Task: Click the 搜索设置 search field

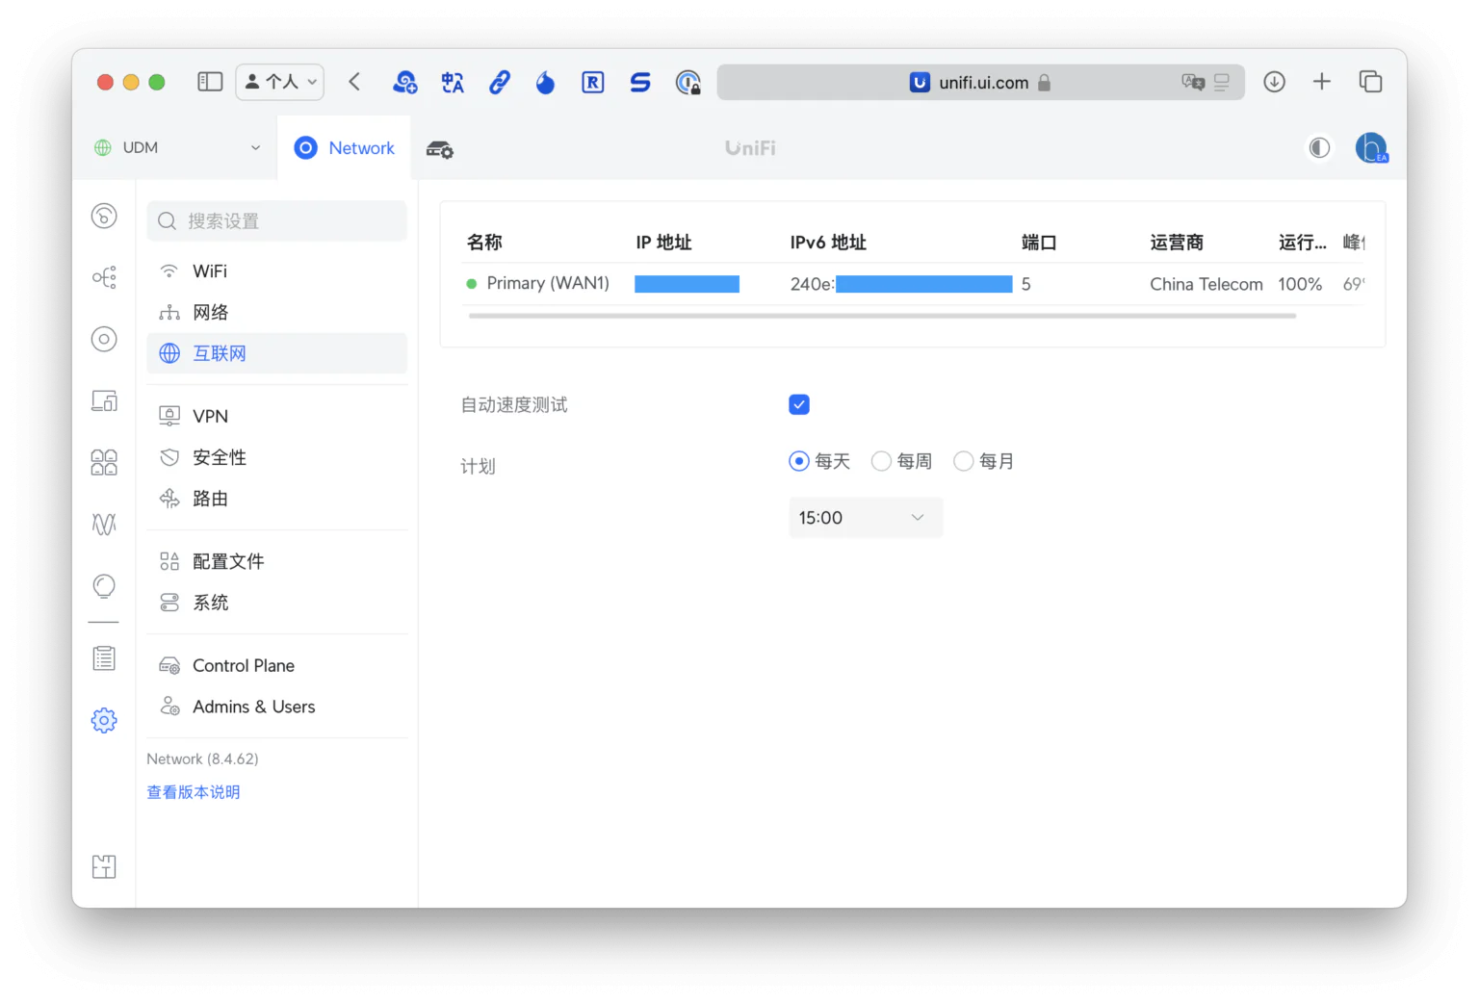Action: (x=277, y=221)
